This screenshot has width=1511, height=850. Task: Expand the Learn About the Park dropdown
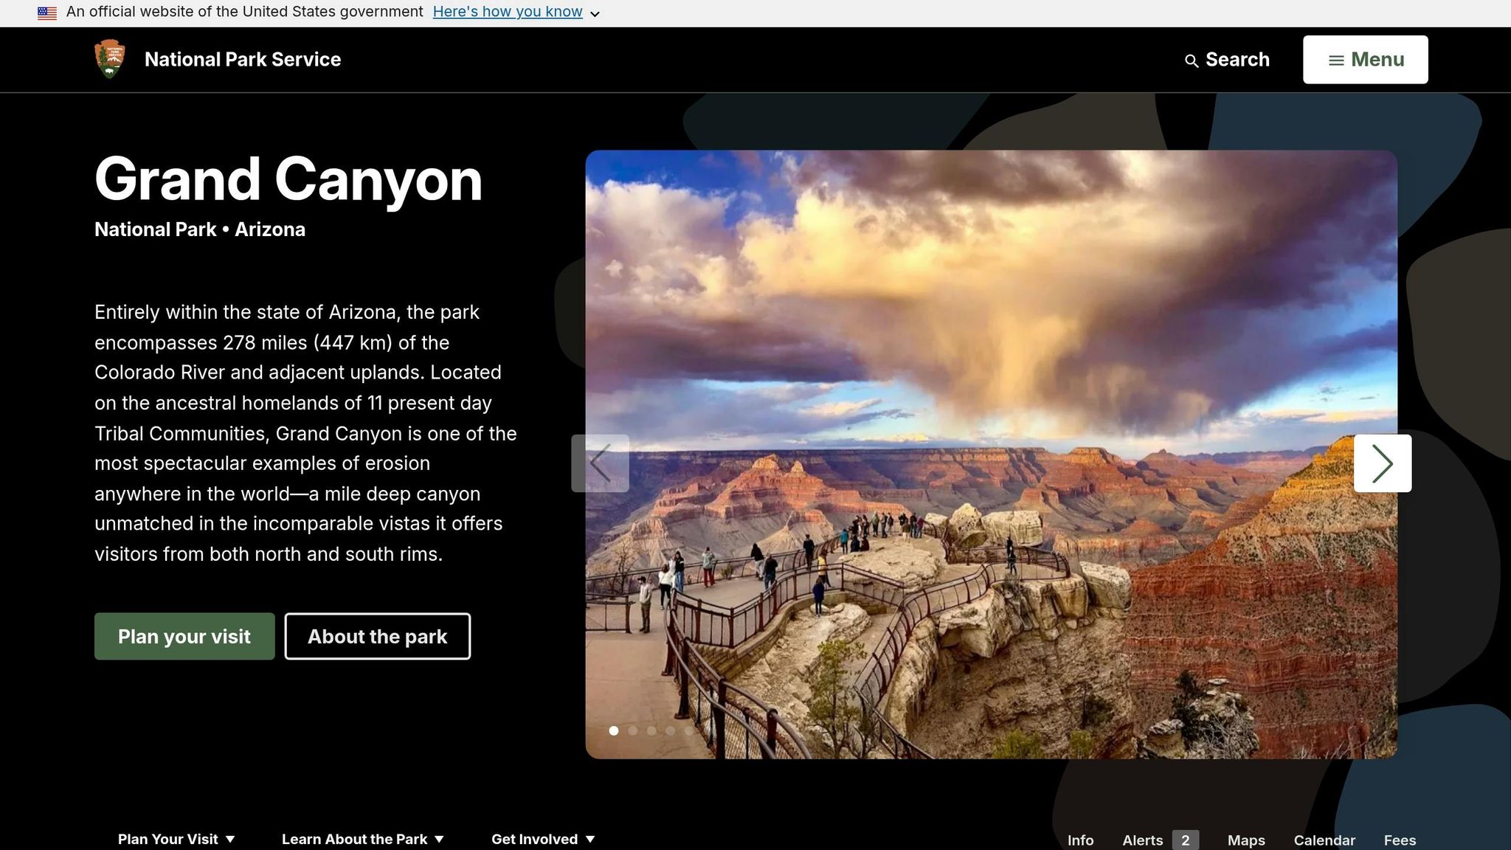363,839
